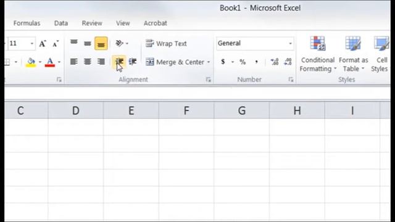Click the Orientation text rotation icon
The height and width of the screenshot is (222, 395).
coord(119,43)
